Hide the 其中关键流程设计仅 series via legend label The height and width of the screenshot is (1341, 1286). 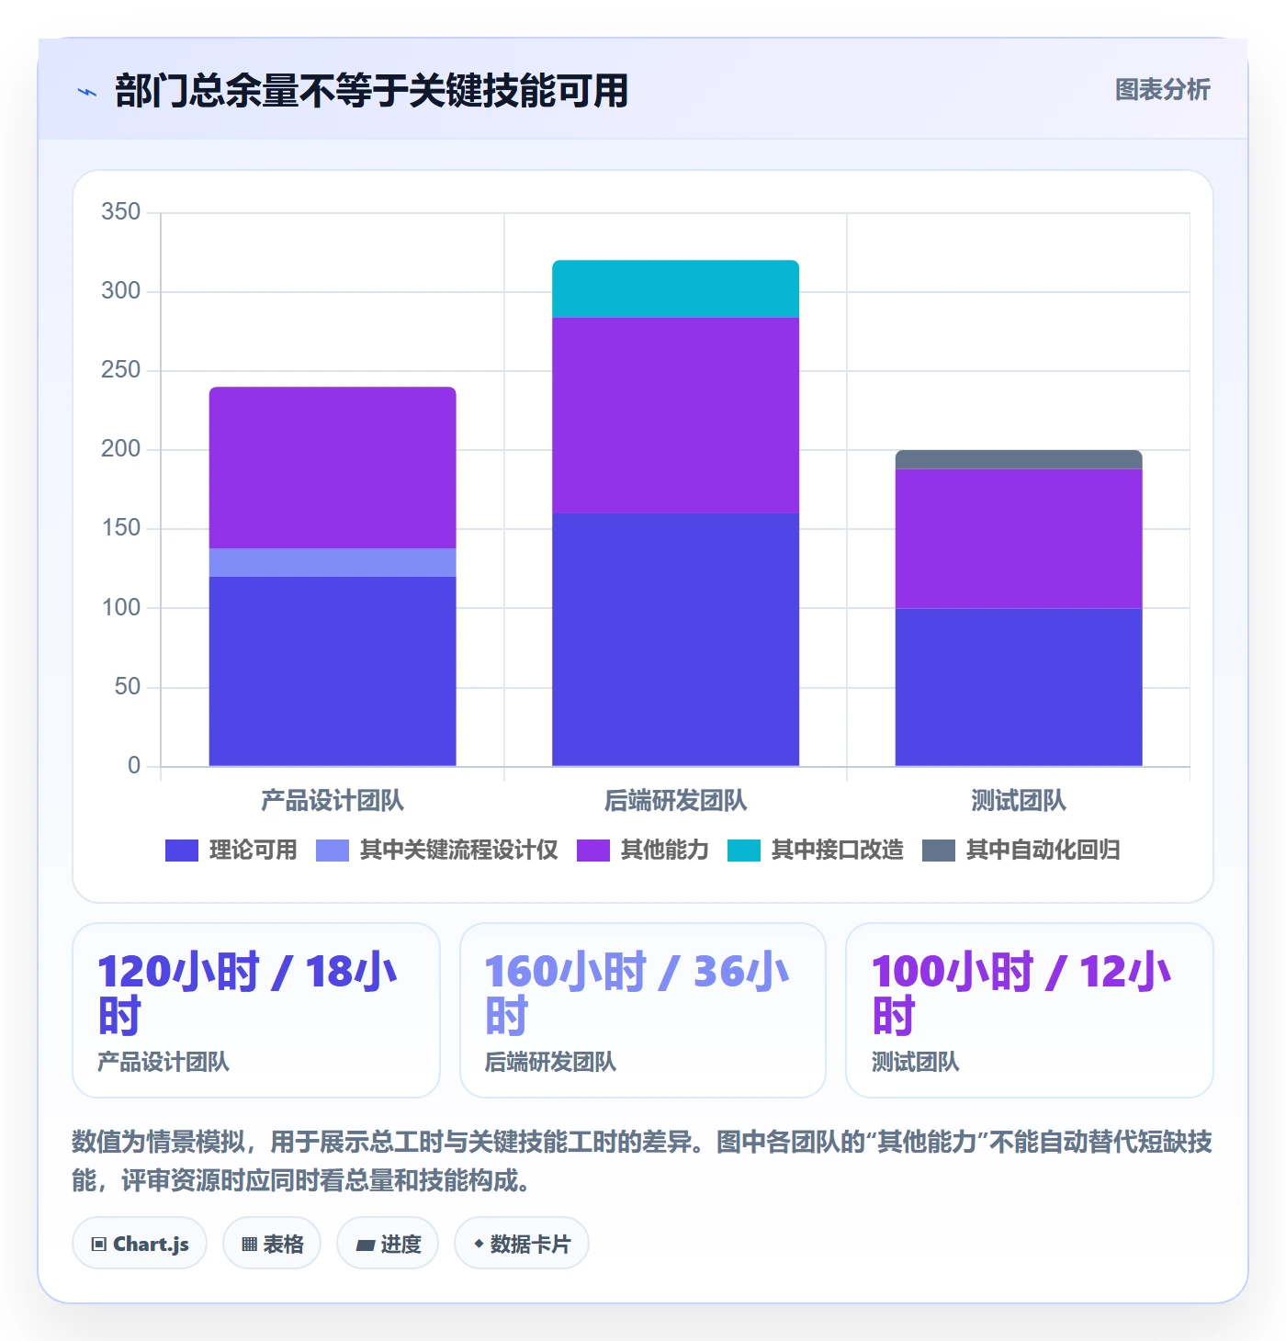pos(459,851)
